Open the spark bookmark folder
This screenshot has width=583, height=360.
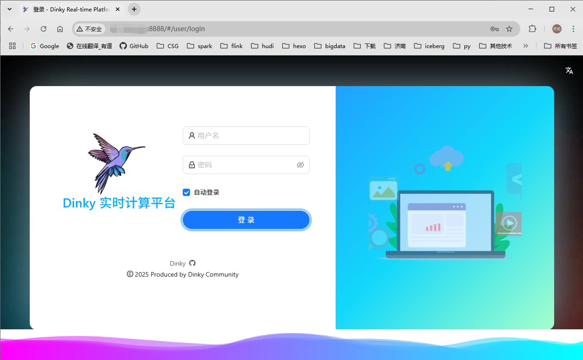[199, 46]
